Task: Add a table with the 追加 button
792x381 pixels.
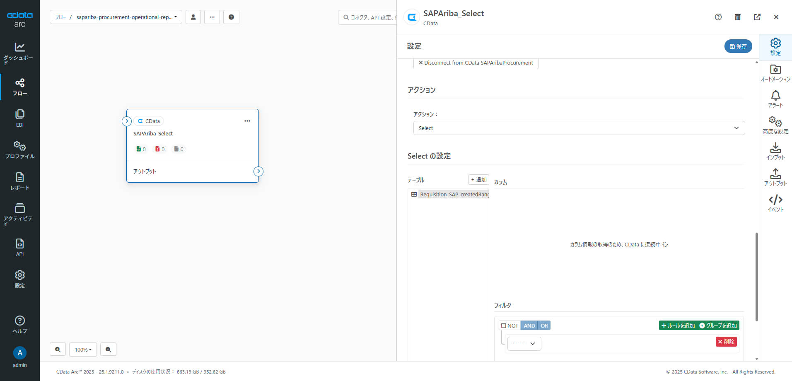Action: click(x=479, y=179)
